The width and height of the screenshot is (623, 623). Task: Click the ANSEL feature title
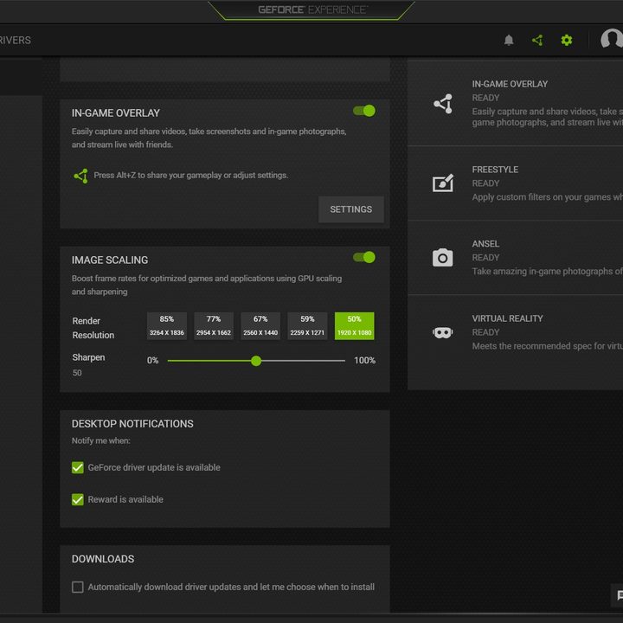(485, 244)
